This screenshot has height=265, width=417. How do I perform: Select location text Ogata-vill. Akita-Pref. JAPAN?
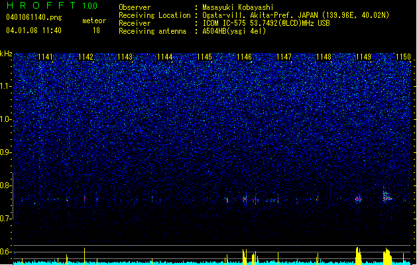click(x=260, y=15)
